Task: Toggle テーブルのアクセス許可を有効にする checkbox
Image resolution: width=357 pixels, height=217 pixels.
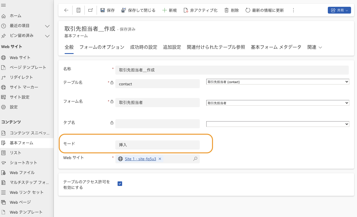Action: pos(120,184)
